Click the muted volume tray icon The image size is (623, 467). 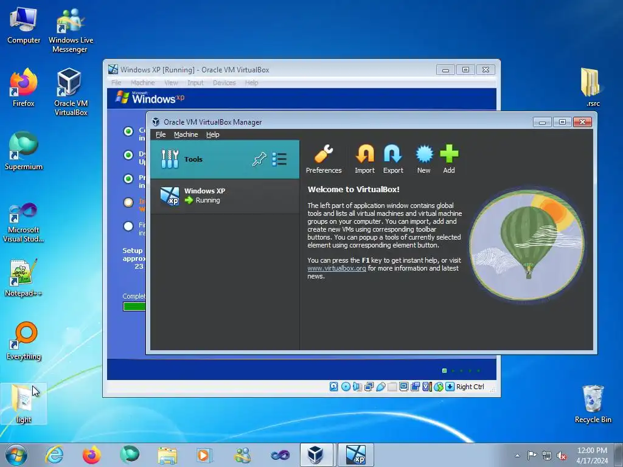click(x=562, y=455)
